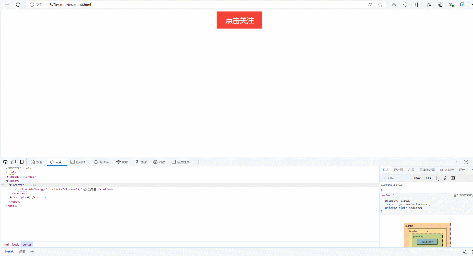Click body in the breadcrumb bar
Screen dimensions: 473x256
pos(16,245)
